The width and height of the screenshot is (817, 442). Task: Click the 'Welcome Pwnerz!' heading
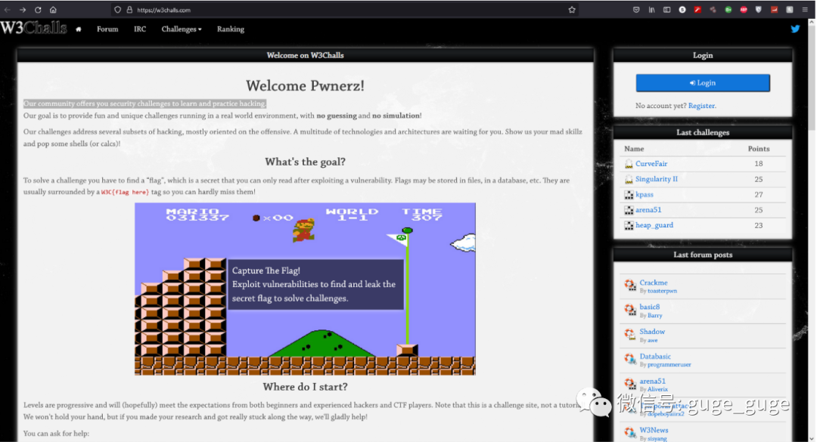coord(305,85)
